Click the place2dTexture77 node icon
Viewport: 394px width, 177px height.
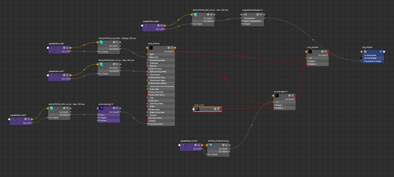click(52, 75)
